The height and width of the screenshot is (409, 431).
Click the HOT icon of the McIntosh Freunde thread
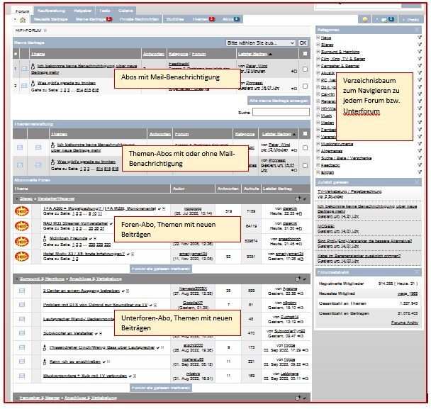[22, 241]
